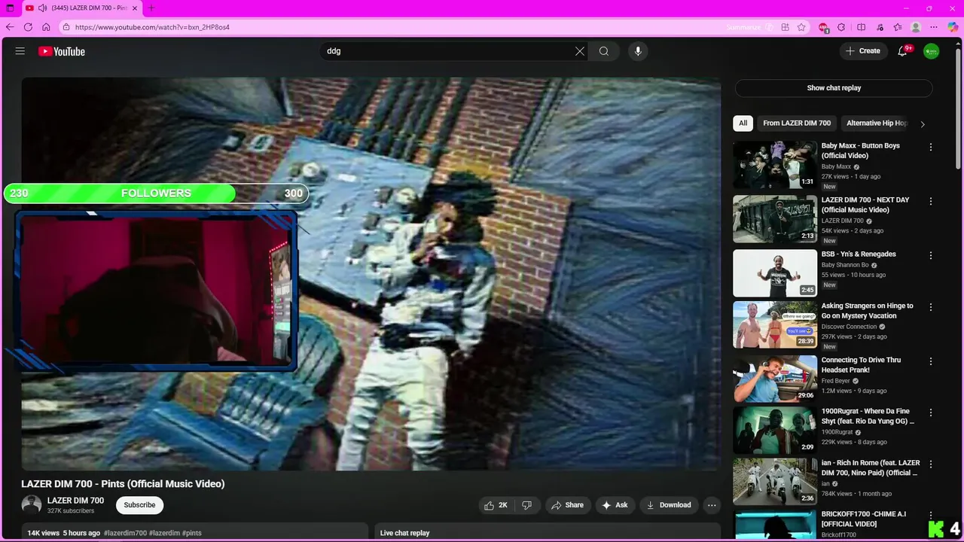
Task: Switch to the LAZER DIM 700 browser tab
Action: [83, 8]
